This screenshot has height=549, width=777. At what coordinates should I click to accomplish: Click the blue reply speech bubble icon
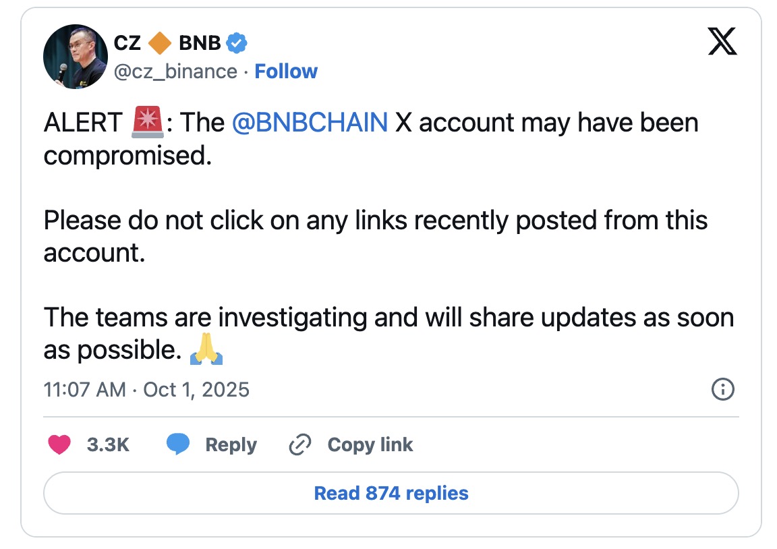(x=178, y=444)
